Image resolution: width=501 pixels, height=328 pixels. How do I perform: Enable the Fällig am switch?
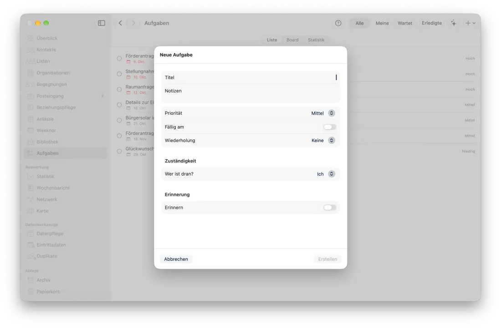[330, 127]
